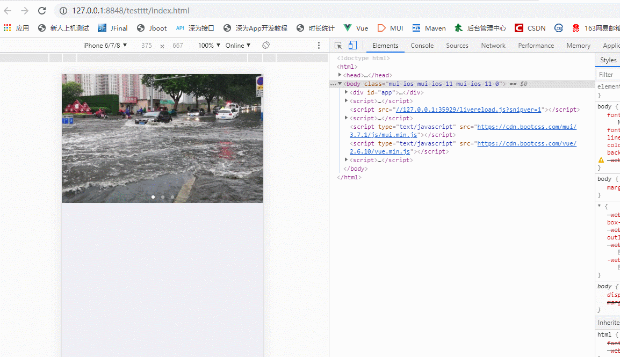Open the Maven bookmark
The image size is (620, 357).
click(429, 28)
